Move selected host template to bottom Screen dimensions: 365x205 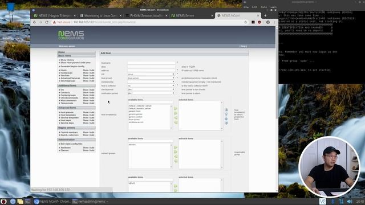(x=226, y=123)
